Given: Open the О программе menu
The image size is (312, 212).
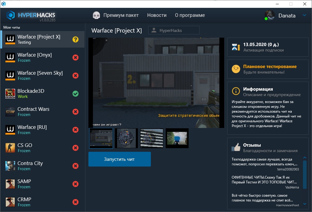Looking at the screenshot, I should 190,15.
